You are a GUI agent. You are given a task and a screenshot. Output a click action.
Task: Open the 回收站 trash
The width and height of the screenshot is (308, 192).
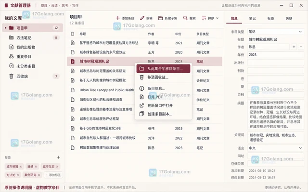click(x=32, y=76)
